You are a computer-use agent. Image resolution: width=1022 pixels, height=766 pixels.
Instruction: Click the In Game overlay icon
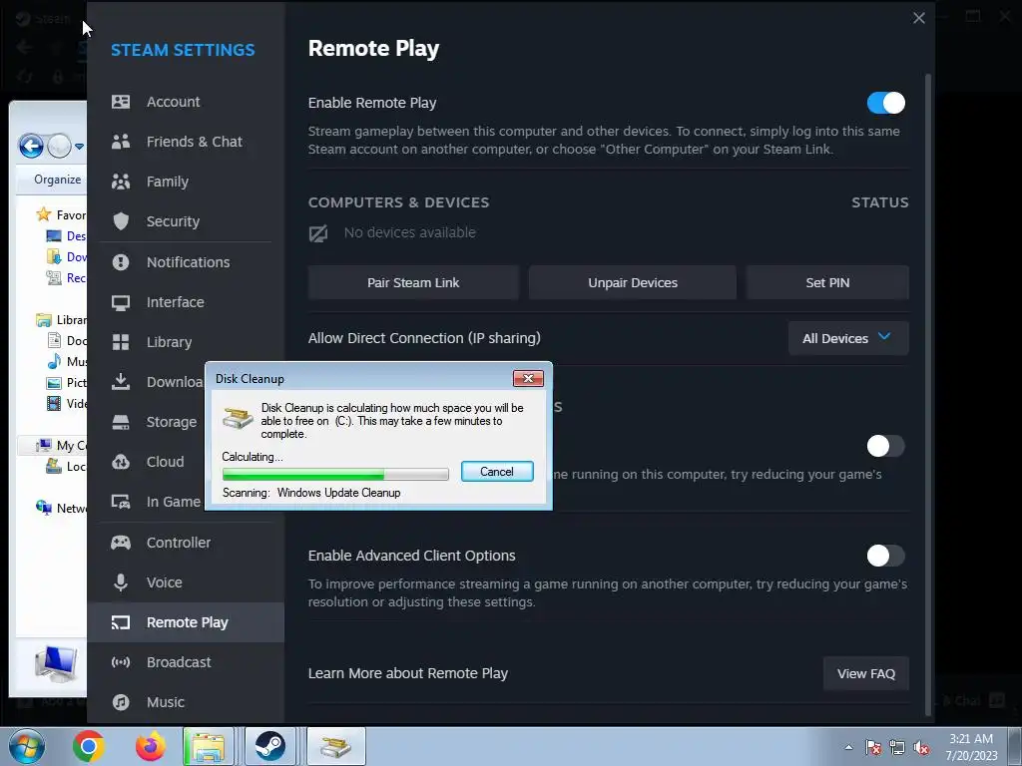(x=121, y=502)
